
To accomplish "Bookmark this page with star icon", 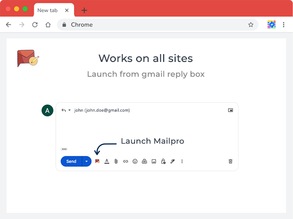I will click(251, 25).
